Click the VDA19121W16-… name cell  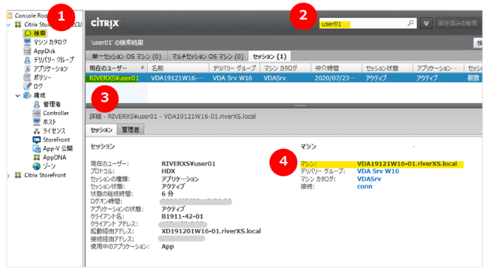[x=177, y=78]
